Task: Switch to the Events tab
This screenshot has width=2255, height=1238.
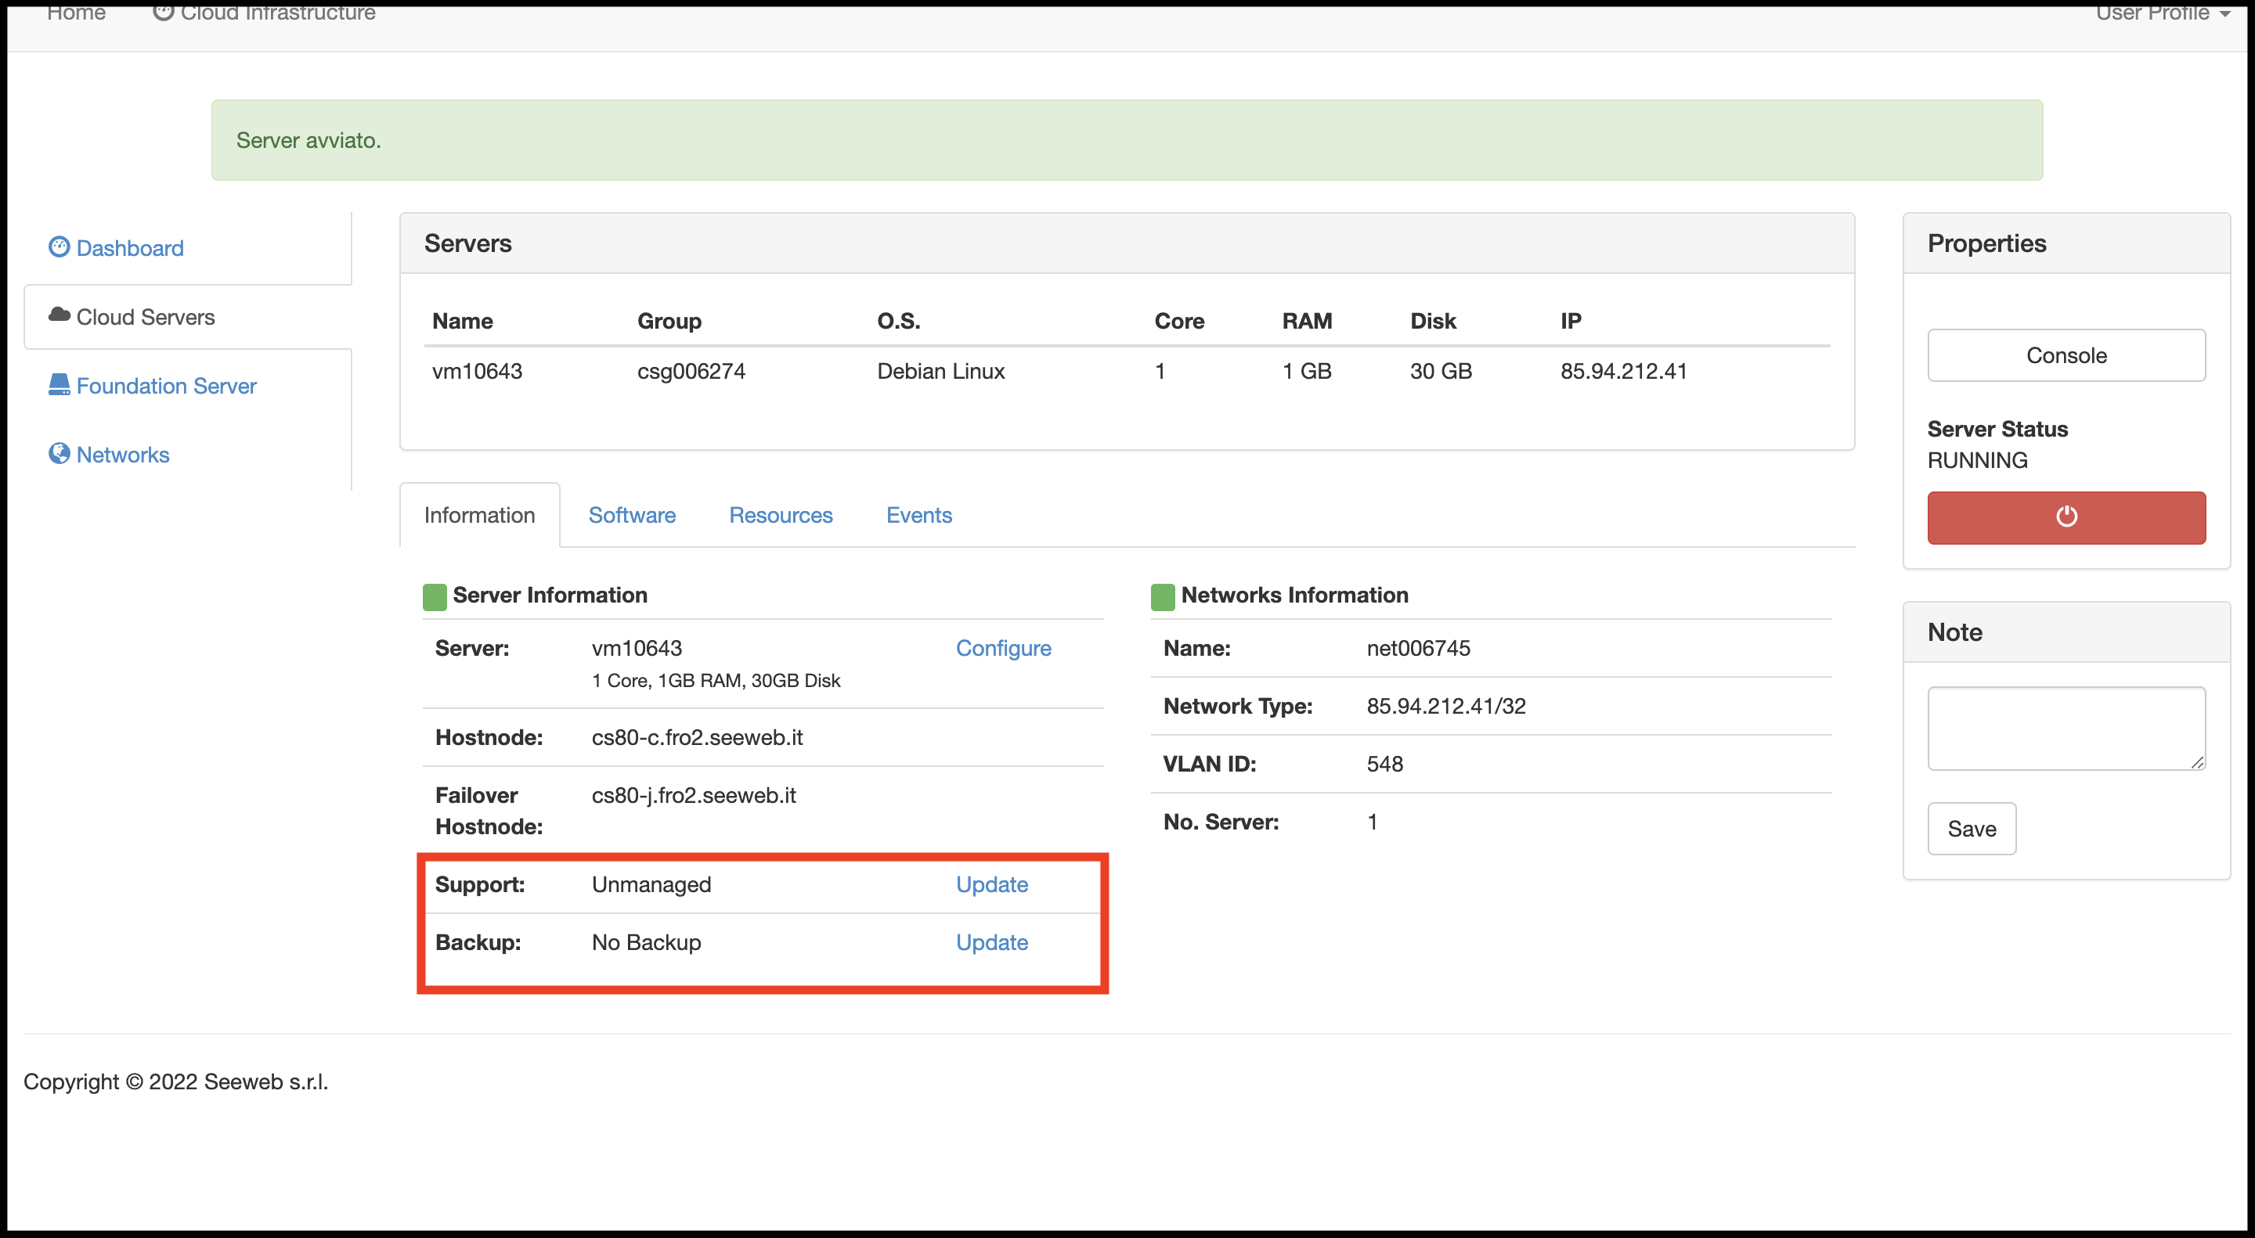Action: coord(919,516)
